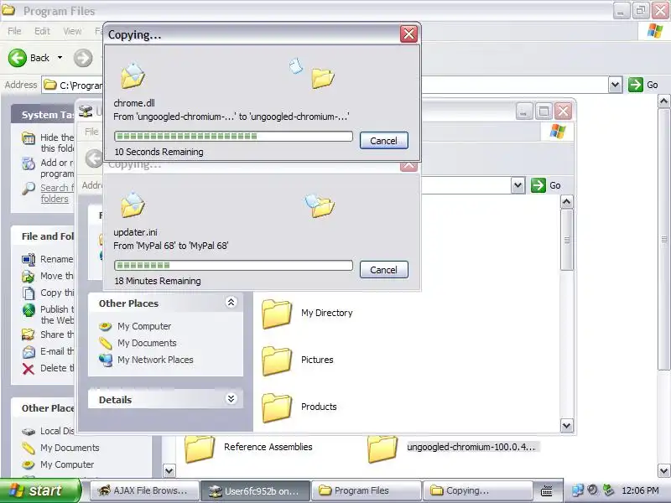The image size is (671, 503).
Task: Open the Back history dropdown arrow
Action: (60, 58)
